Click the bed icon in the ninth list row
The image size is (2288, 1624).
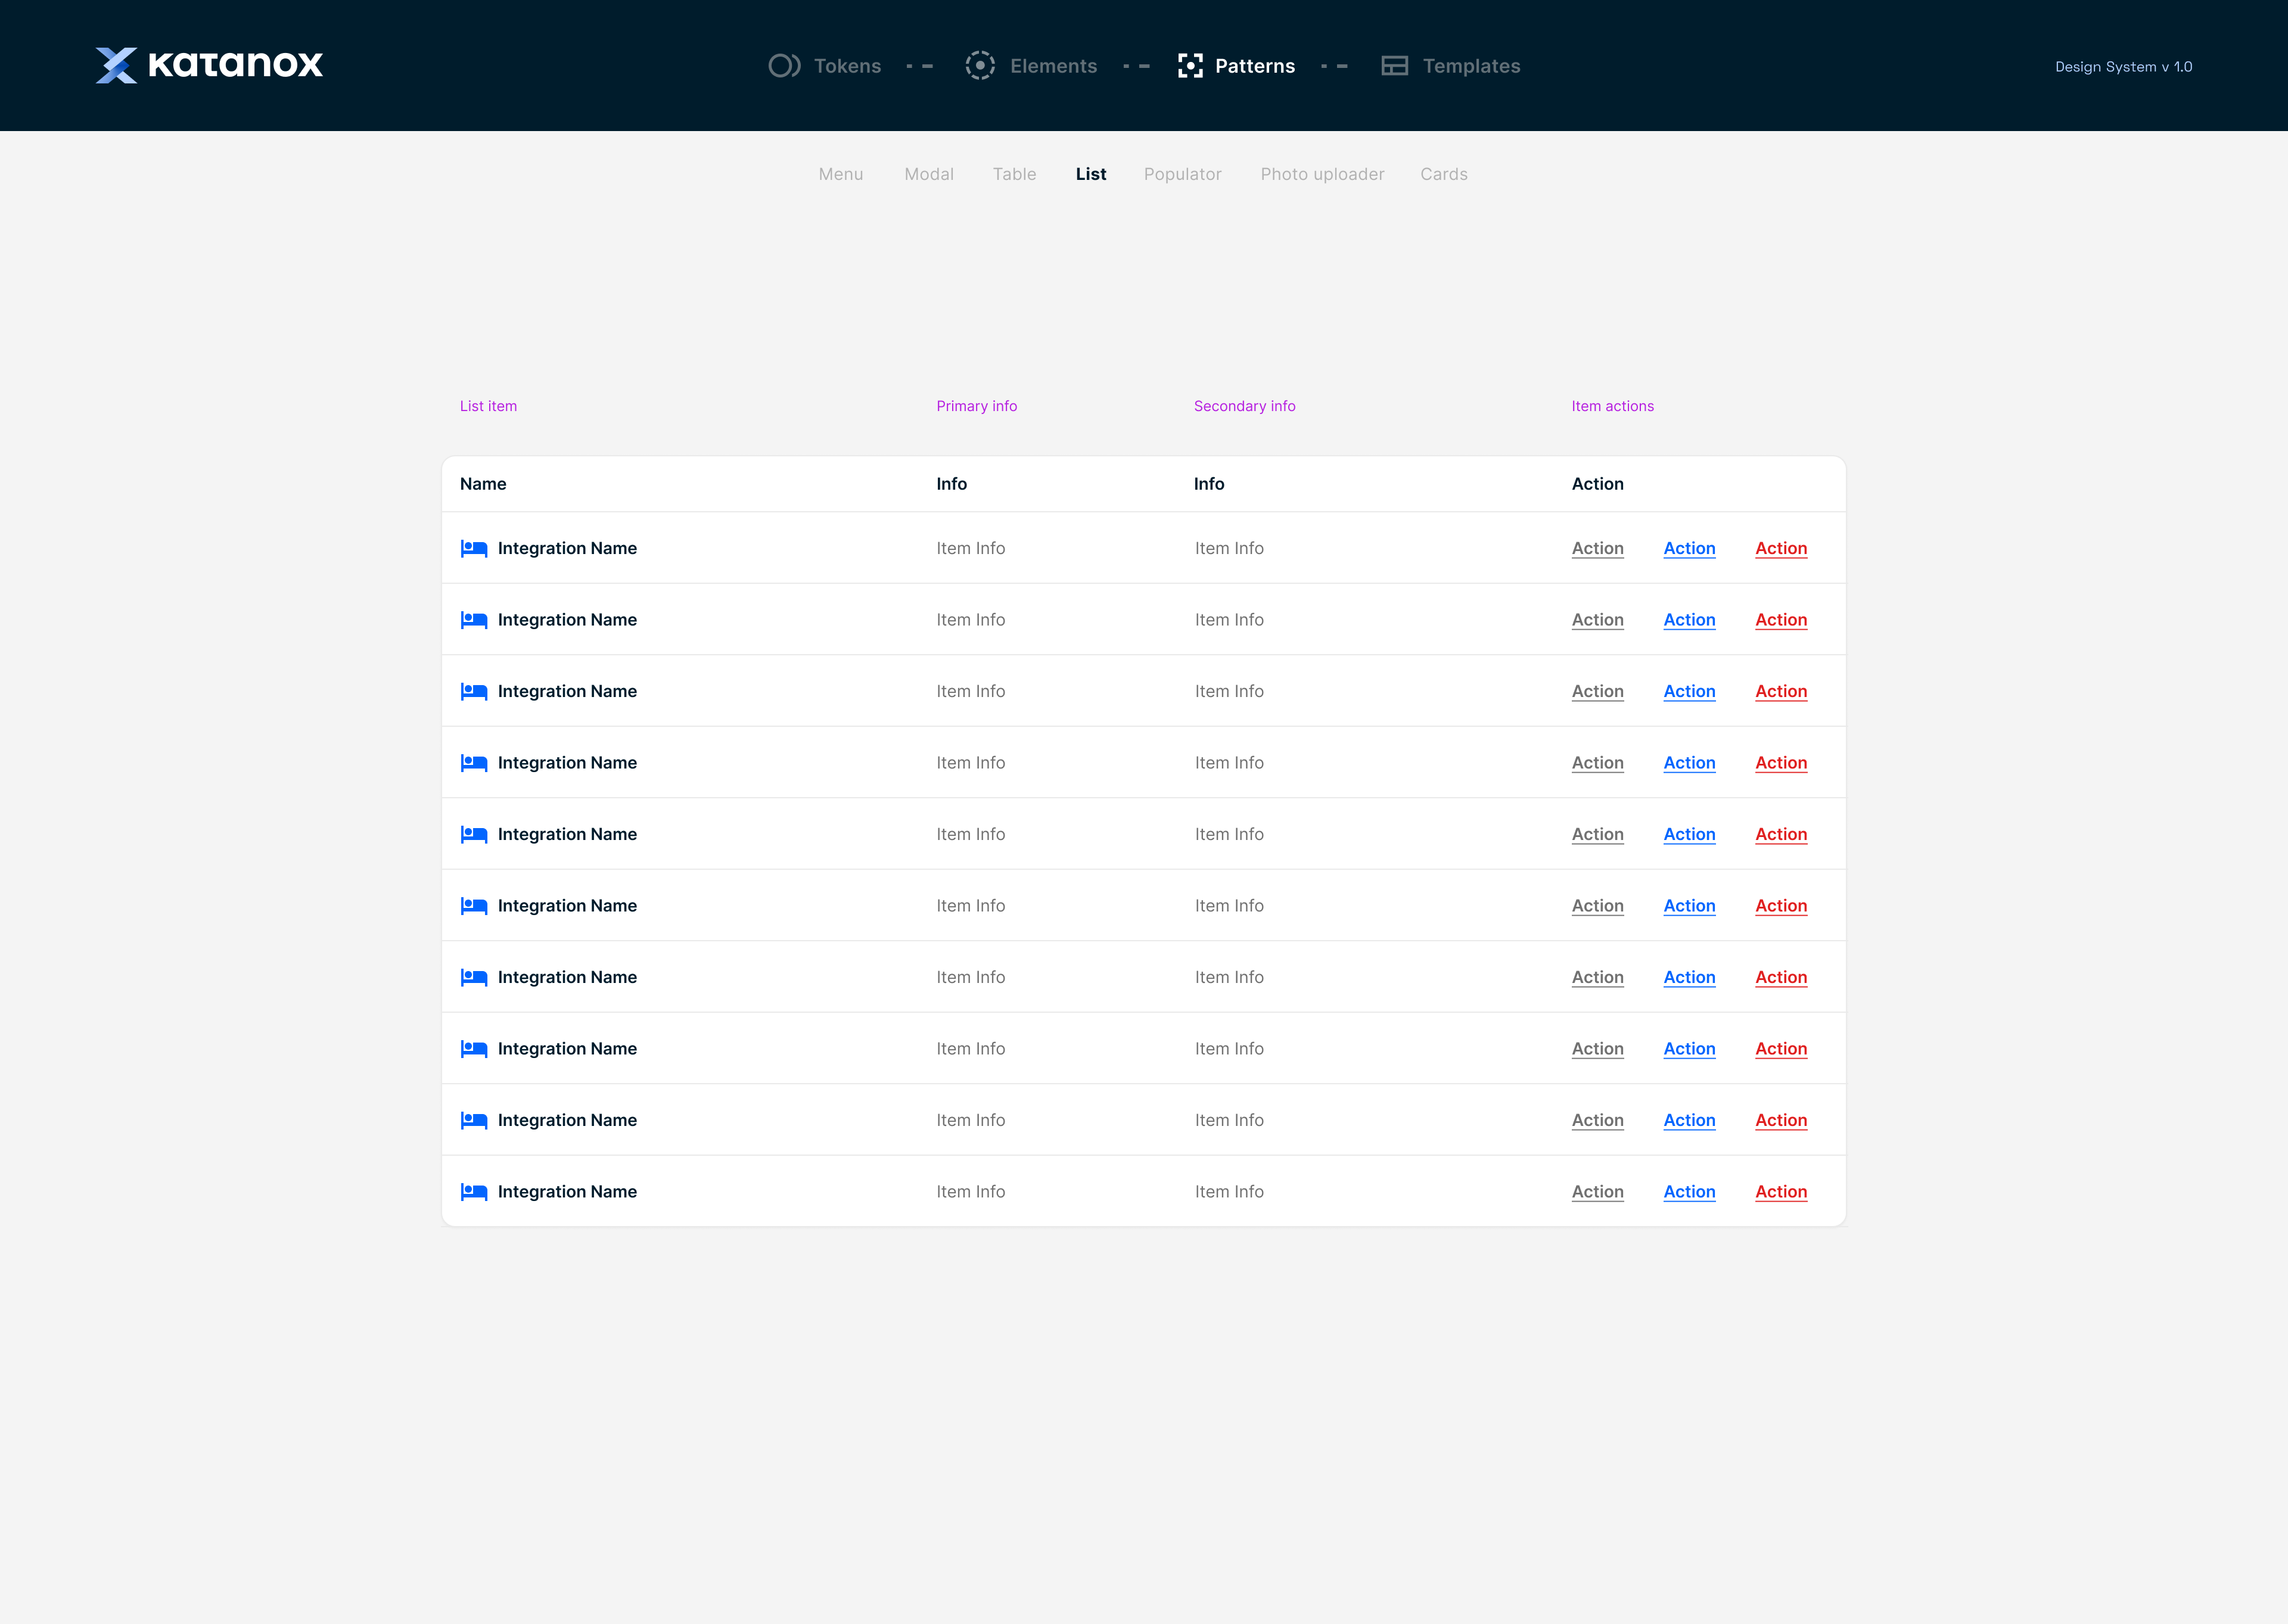474,1120
